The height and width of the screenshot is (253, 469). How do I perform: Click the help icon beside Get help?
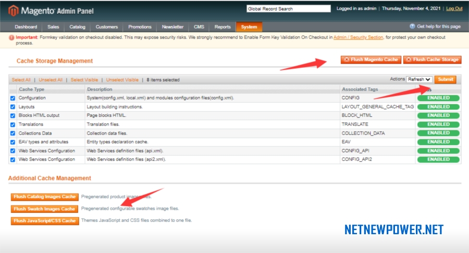click(412, 27)
